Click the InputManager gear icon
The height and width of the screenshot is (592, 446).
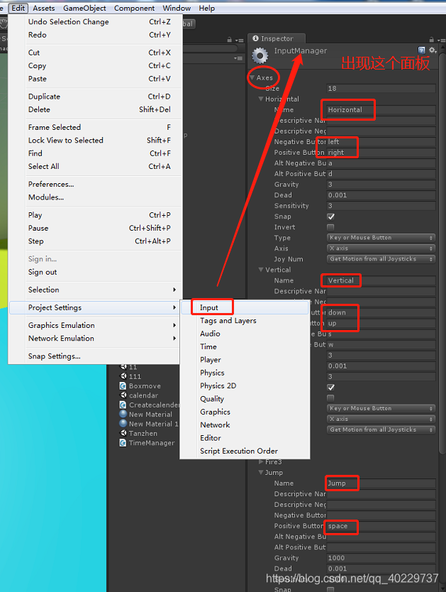pyautogui.click(x=260, y=55)
